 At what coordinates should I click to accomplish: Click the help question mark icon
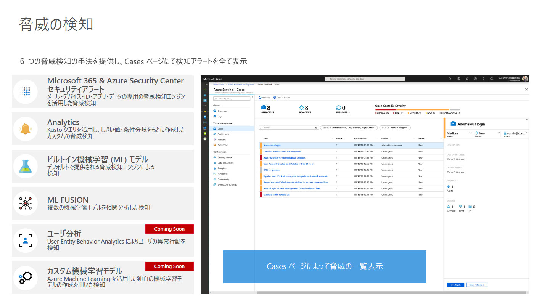point(483,79)
